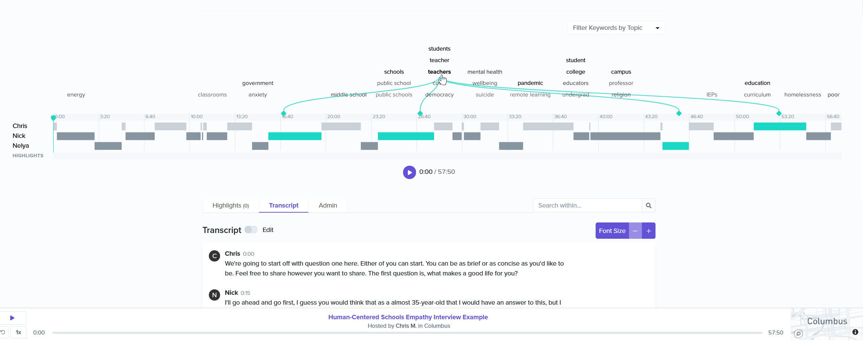863x342 pixels.
Task: Increase transcript font size with plus
Action: pyautogui.click(x=649, y=231)
